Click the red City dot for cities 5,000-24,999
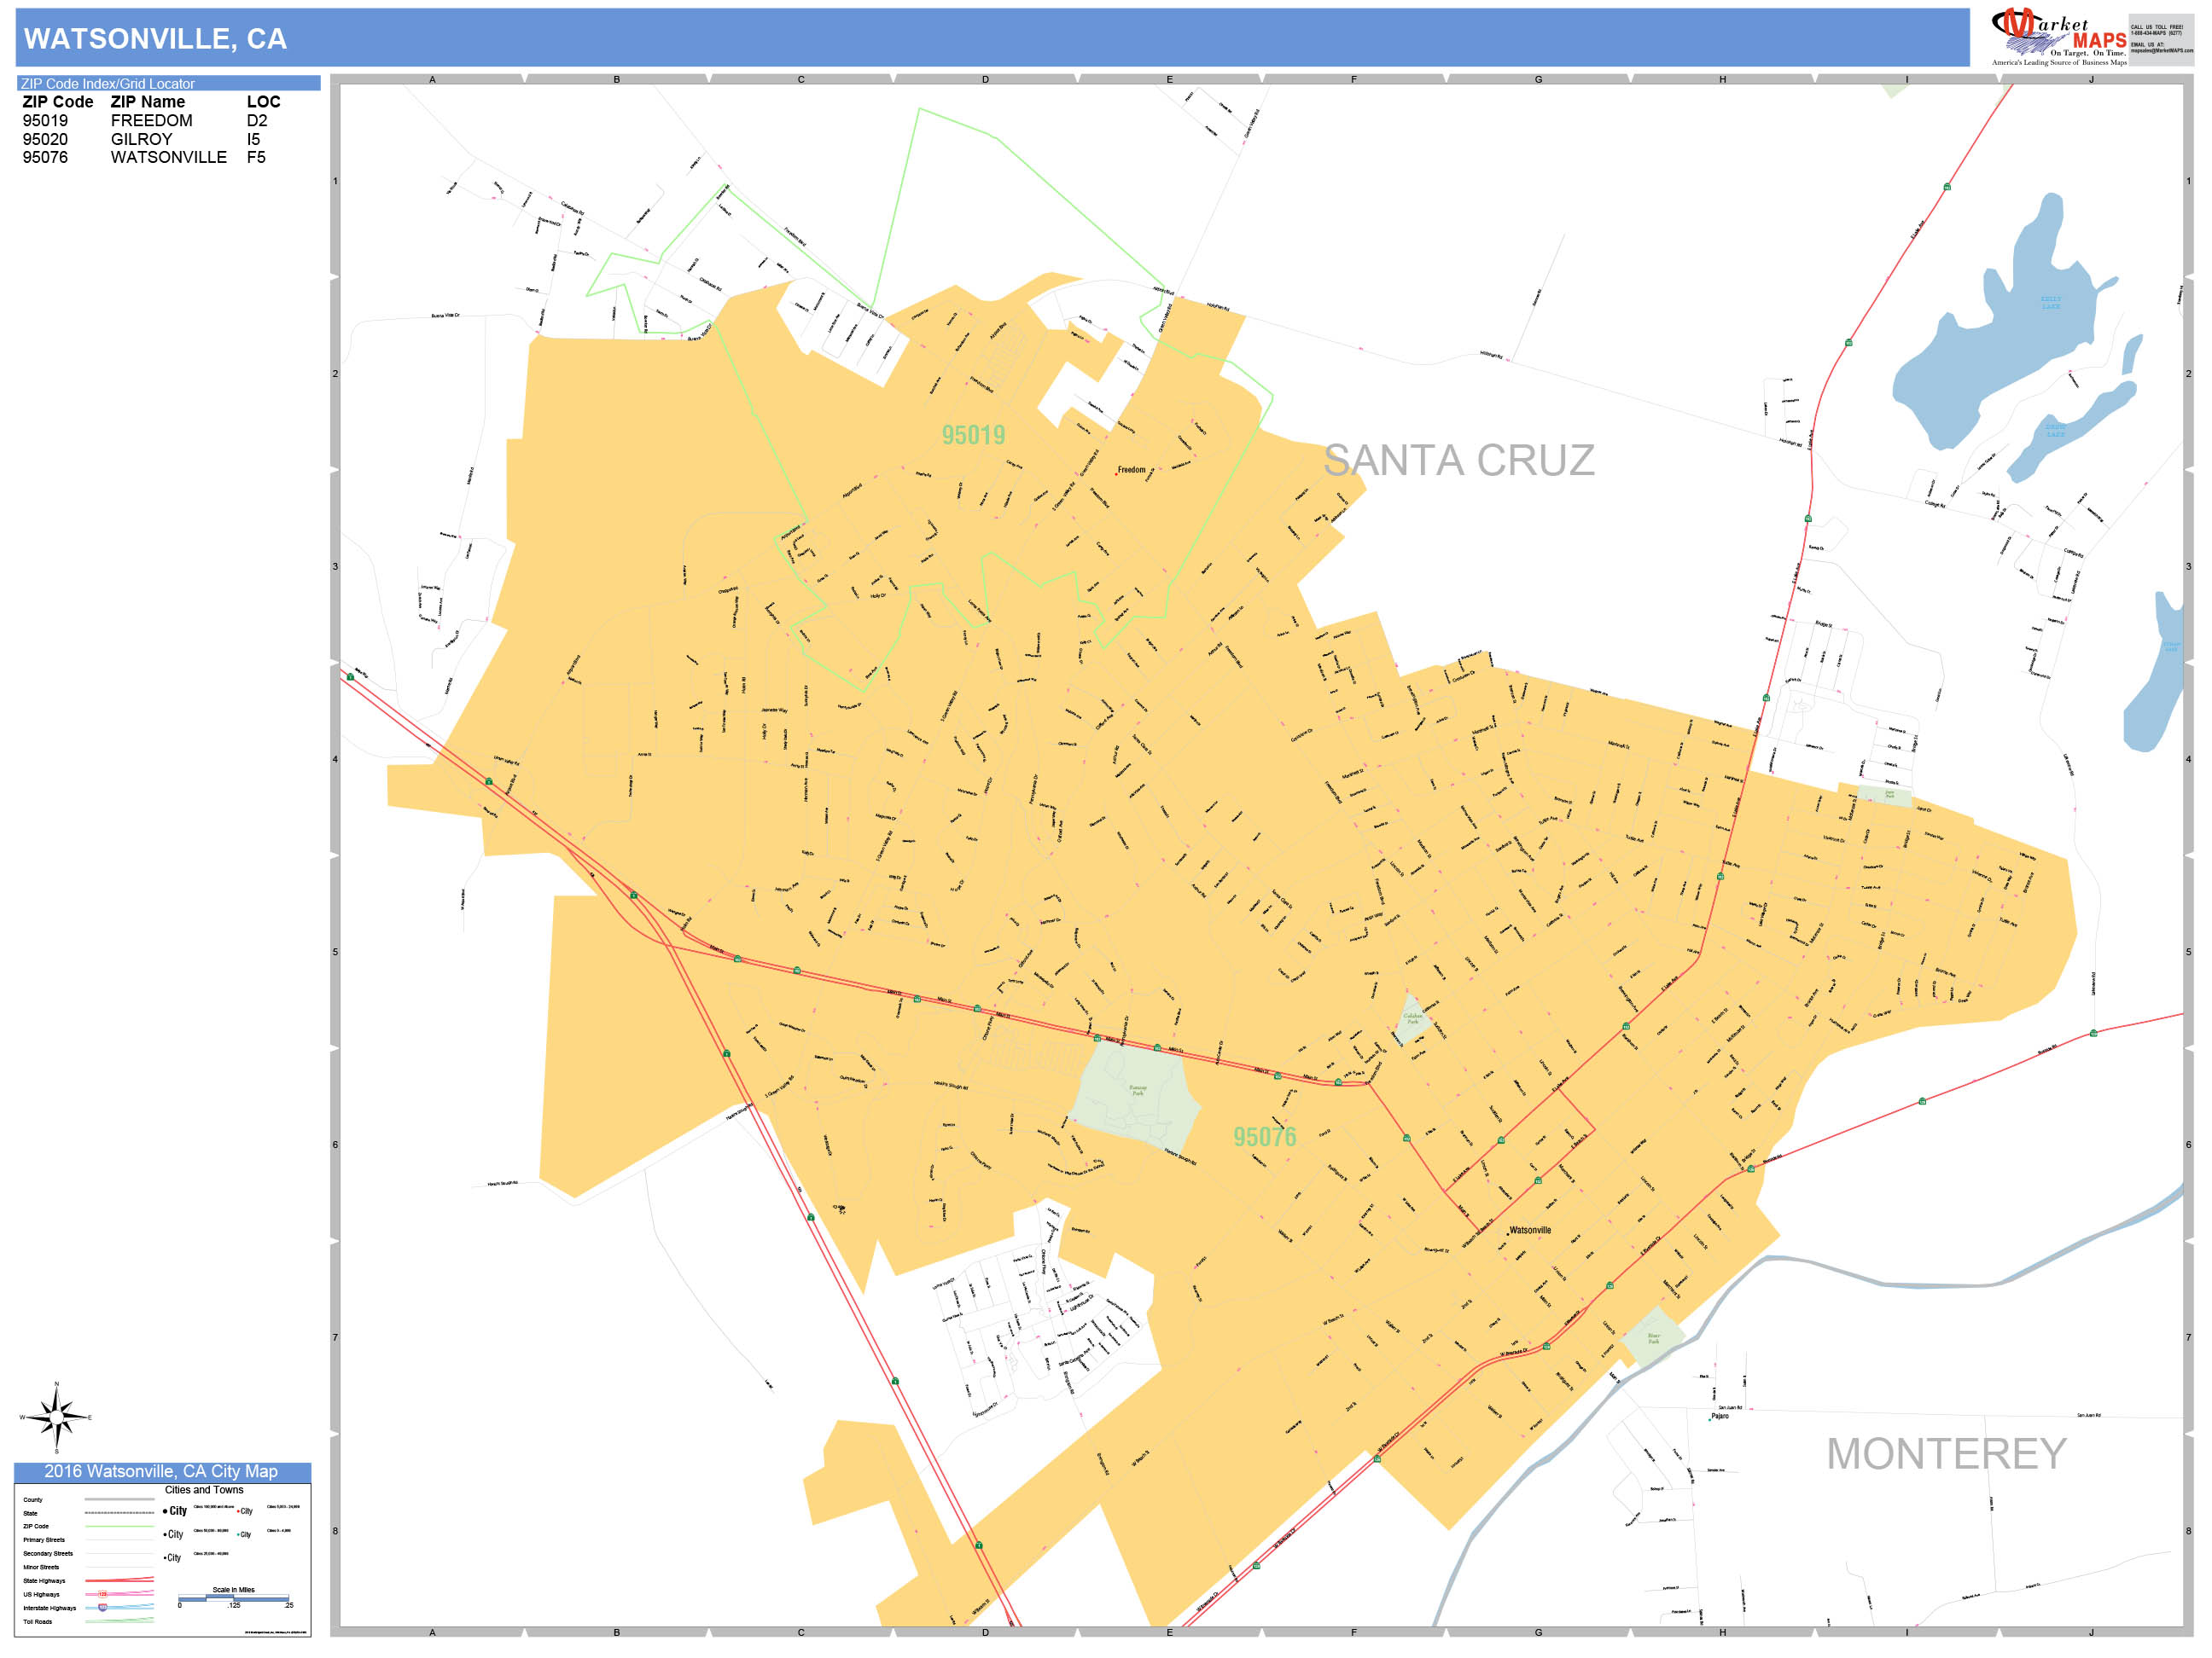 [238, 1511]
